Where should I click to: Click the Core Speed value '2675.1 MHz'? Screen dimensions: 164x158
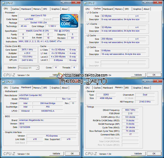(x=27, y=50)
